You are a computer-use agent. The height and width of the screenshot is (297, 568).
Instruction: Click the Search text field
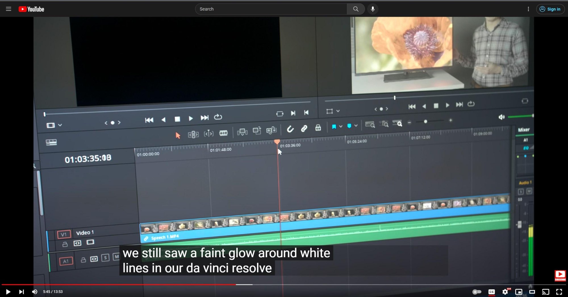pos(271,9)
